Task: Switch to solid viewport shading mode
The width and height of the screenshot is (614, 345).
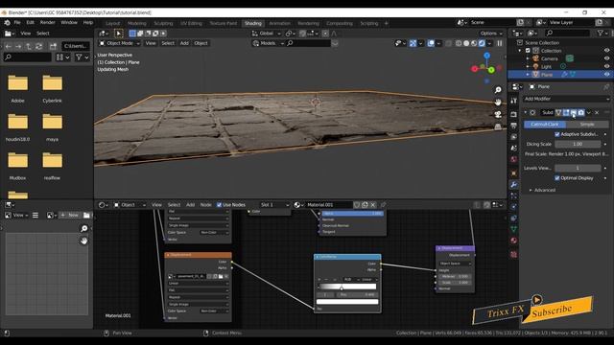Action: point(466,43)
